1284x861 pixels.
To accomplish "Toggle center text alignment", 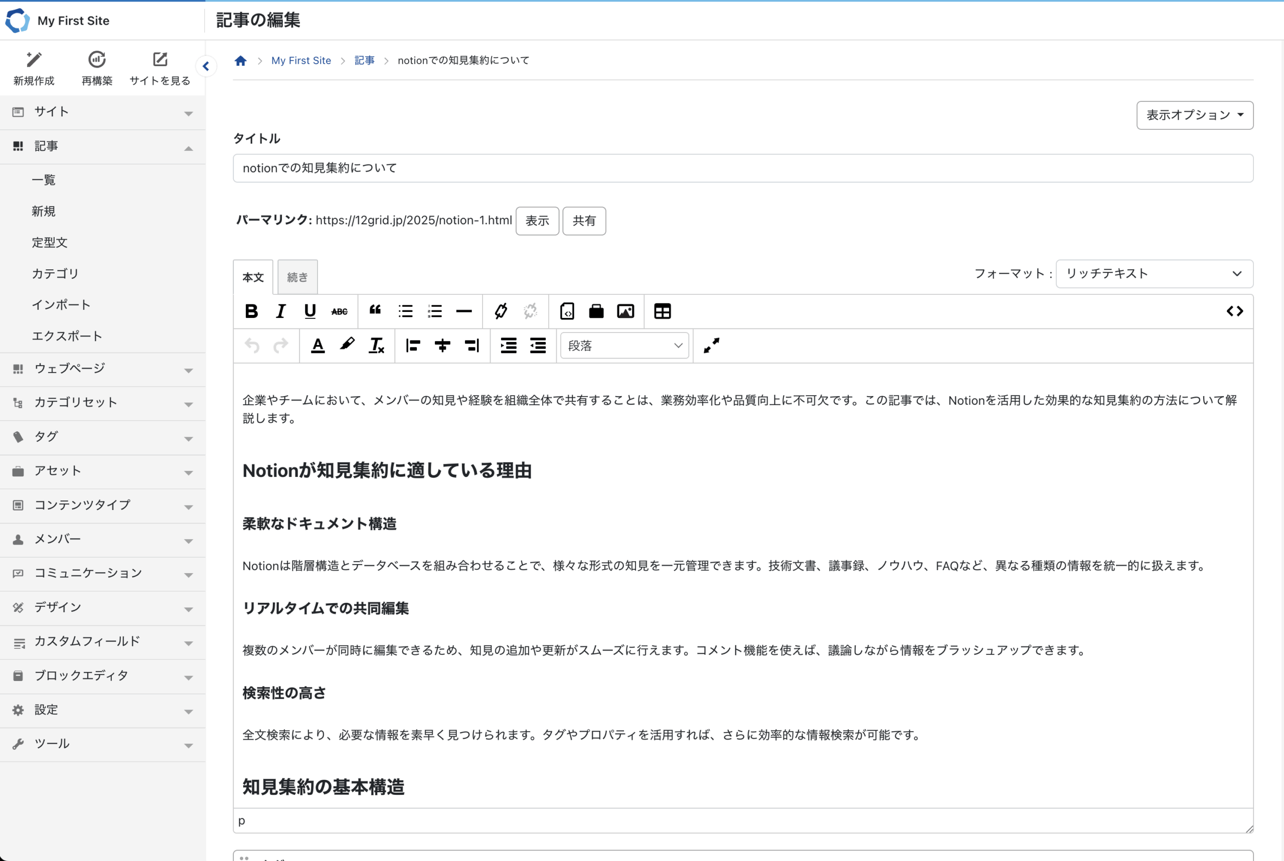I will (442, 346).
